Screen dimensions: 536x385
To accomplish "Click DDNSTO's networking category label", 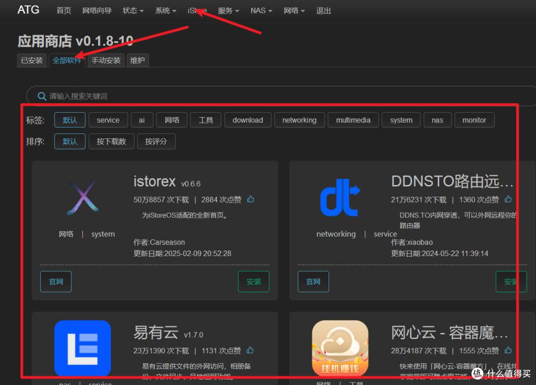I will coord(336,234).
